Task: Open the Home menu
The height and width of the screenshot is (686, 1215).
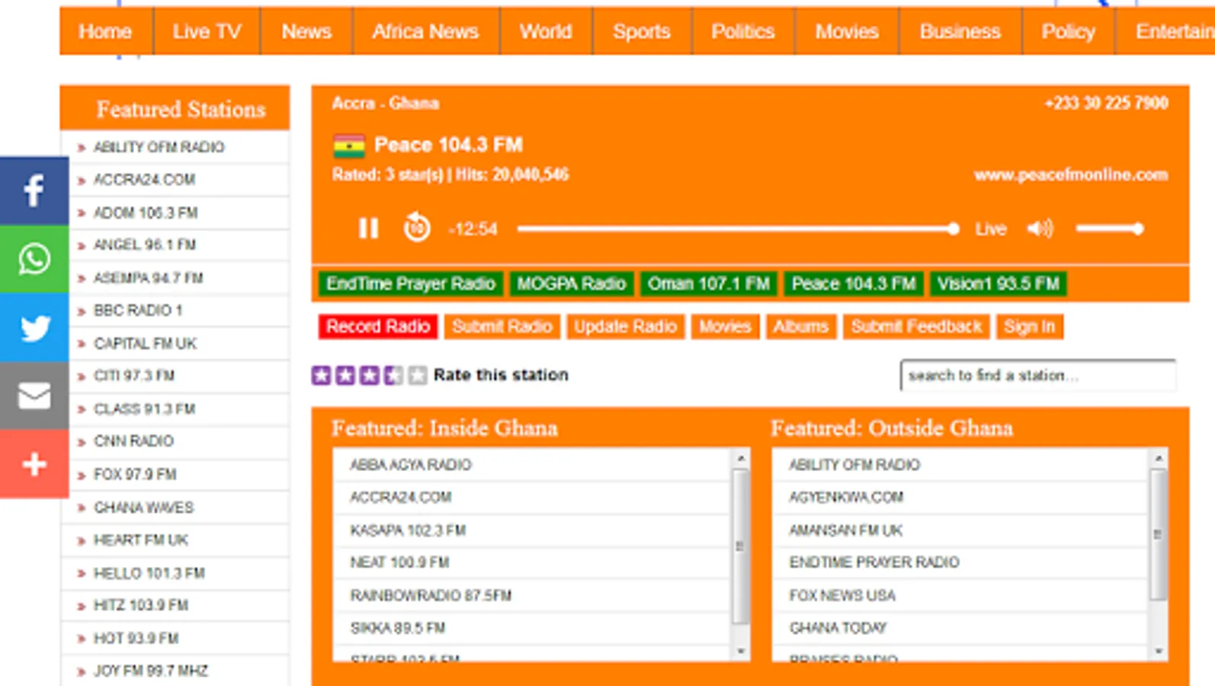Action: (x=105, y=31)
